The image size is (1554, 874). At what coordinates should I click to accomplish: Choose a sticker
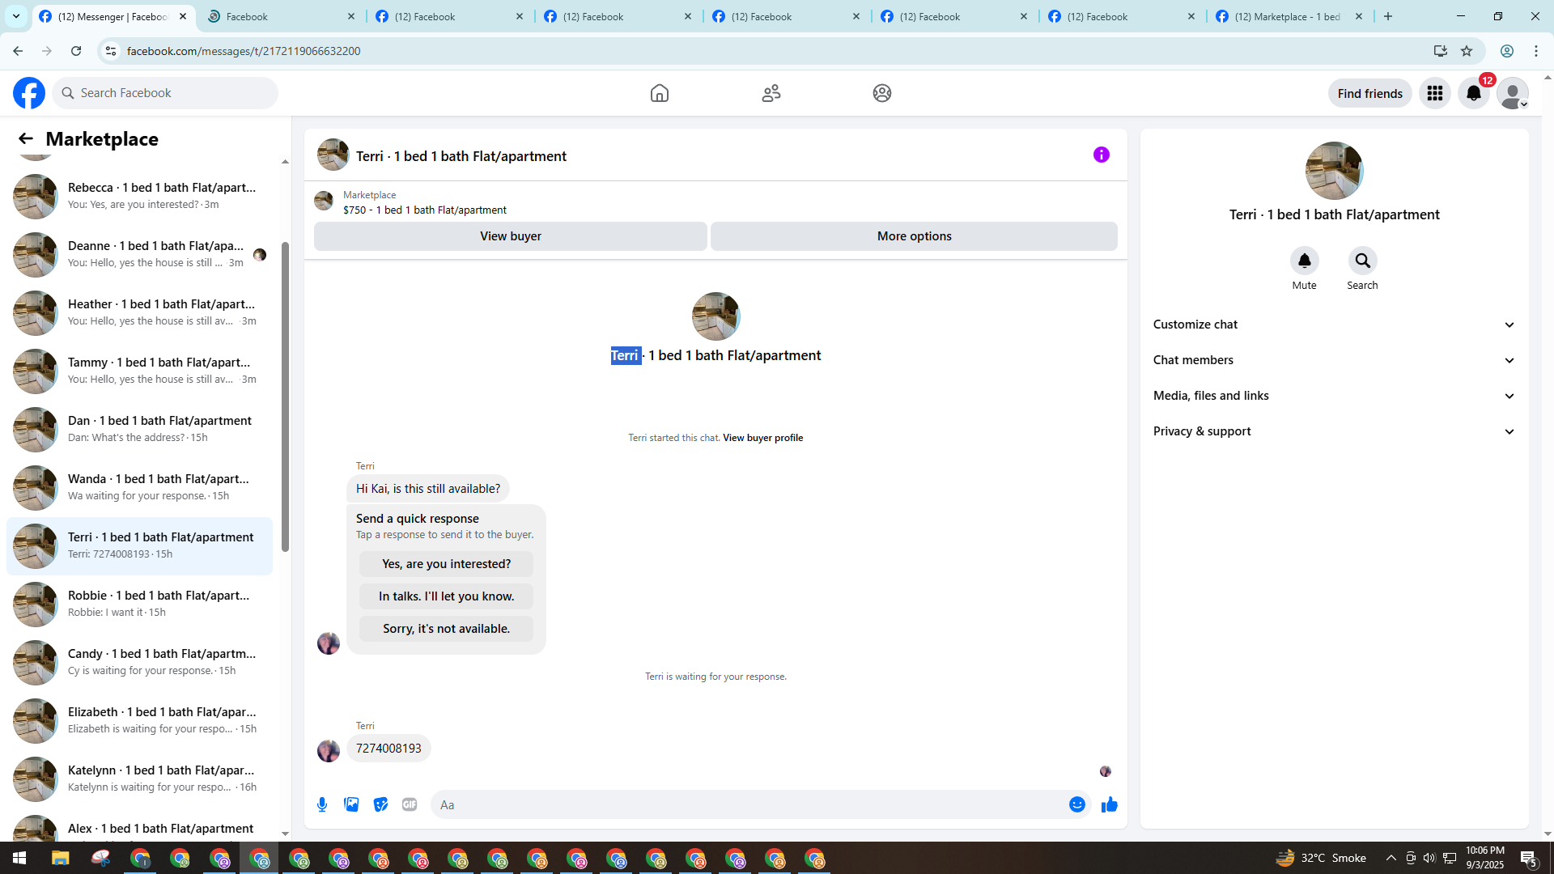tap(380, 804)
